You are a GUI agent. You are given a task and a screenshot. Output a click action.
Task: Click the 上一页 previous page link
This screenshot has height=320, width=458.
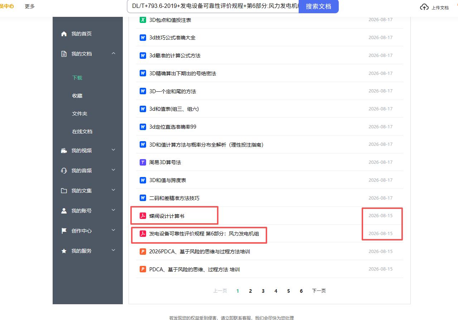[220, 291]
